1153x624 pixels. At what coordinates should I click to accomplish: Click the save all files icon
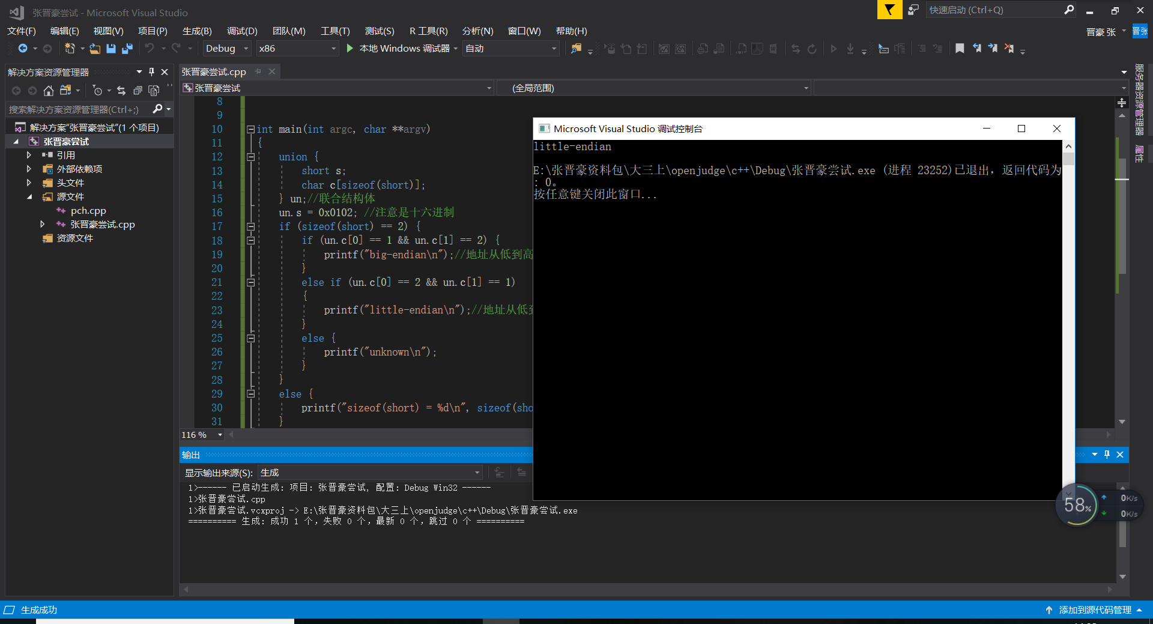click(x=127, y=49)
